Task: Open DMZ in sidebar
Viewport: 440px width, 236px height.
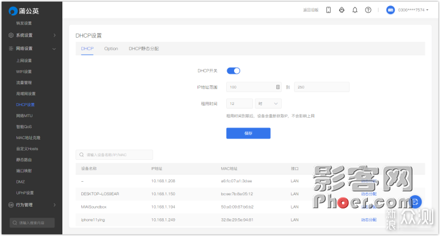Action: coord(21,182)
